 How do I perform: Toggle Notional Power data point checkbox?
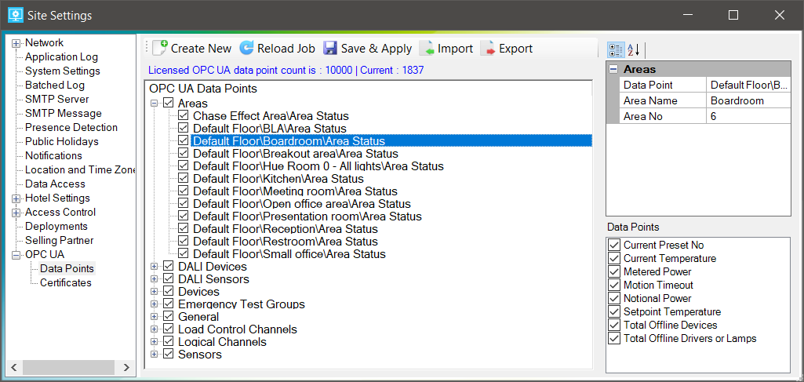coord(613,298)
